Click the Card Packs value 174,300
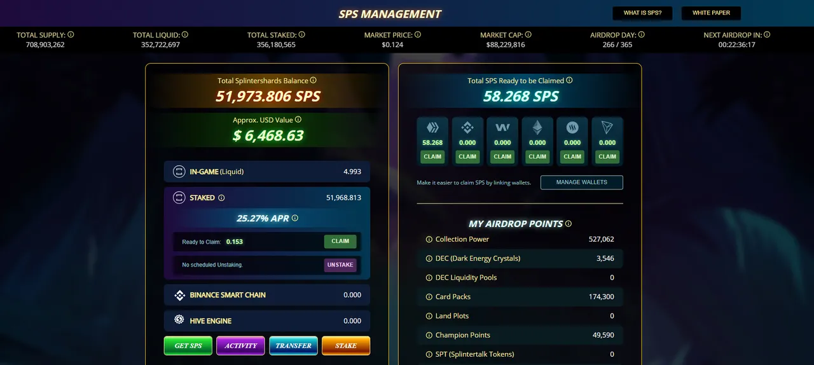Viewport: 814px width, 365px height. [602, 296]
